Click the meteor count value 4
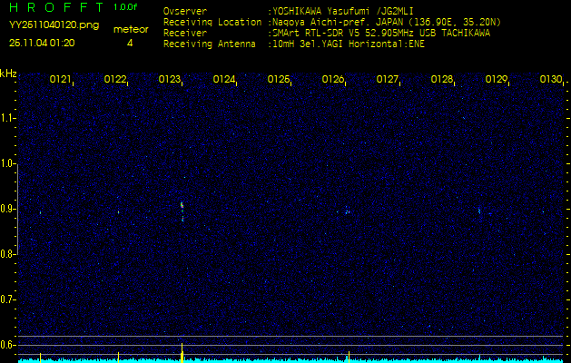Image resolution: width=571 pixels, height=363 pixels. 130,43
